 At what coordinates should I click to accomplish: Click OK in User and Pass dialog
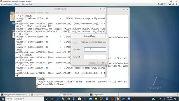(x=103, y=63)
